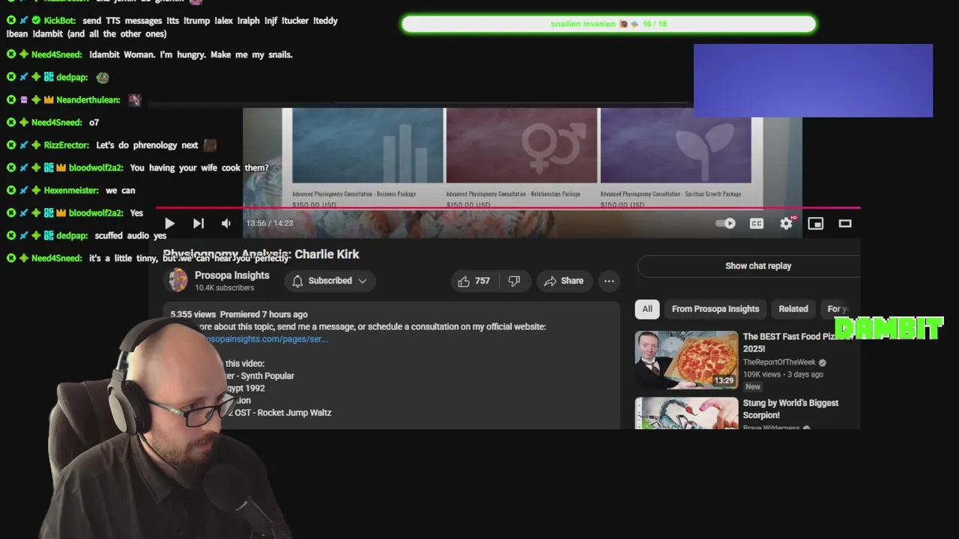This screenshot has height=539, width=959.
Task: Click Stung by World's Biggest Scorpion title
Action: [x=790, y=409]
